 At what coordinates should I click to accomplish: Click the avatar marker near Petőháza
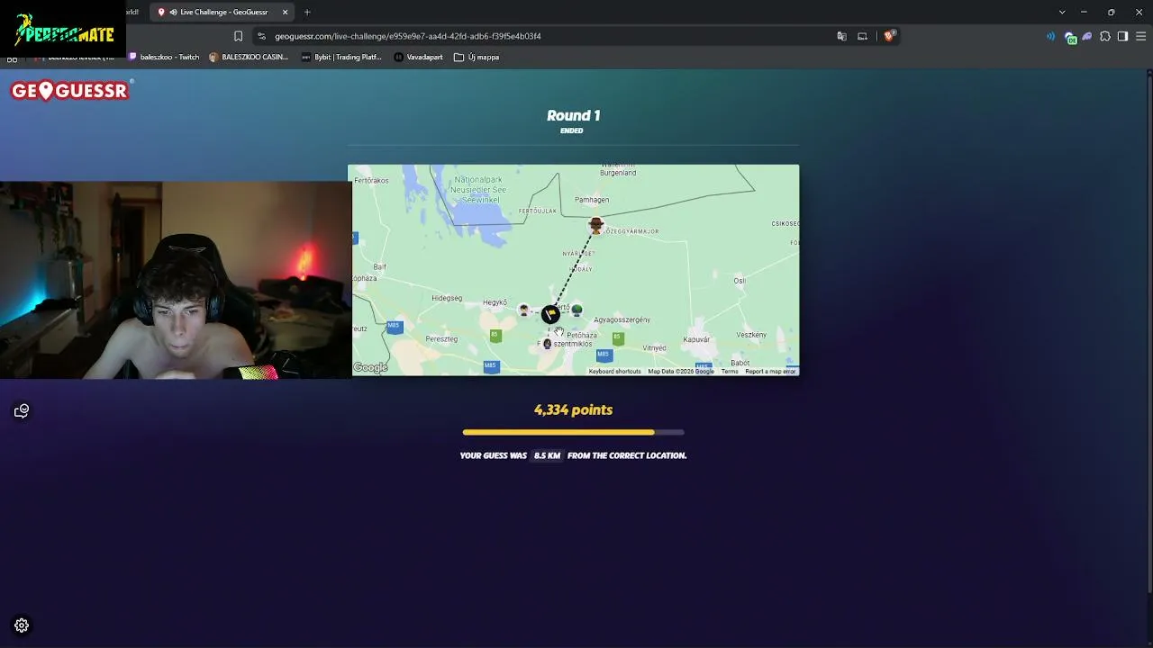(x=547, y=344)
